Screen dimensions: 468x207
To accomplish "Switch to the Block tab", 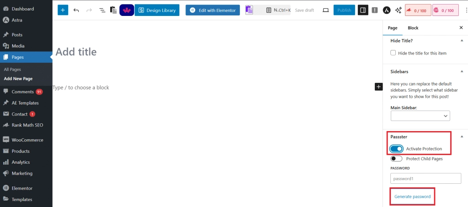I will [x=413, y=28].
